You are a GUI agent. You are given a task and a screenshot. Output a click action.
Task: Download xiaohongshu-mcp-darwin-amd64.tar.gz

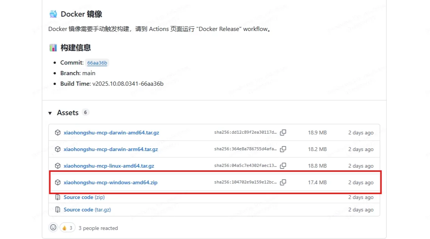(x=111, y=133)
